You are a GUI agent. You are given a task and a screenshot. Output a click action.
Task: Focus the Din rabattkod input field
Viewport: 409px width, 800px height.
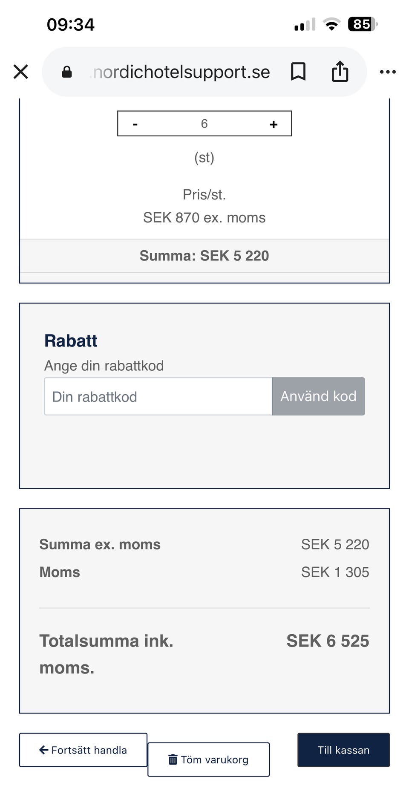coord(158,396)
